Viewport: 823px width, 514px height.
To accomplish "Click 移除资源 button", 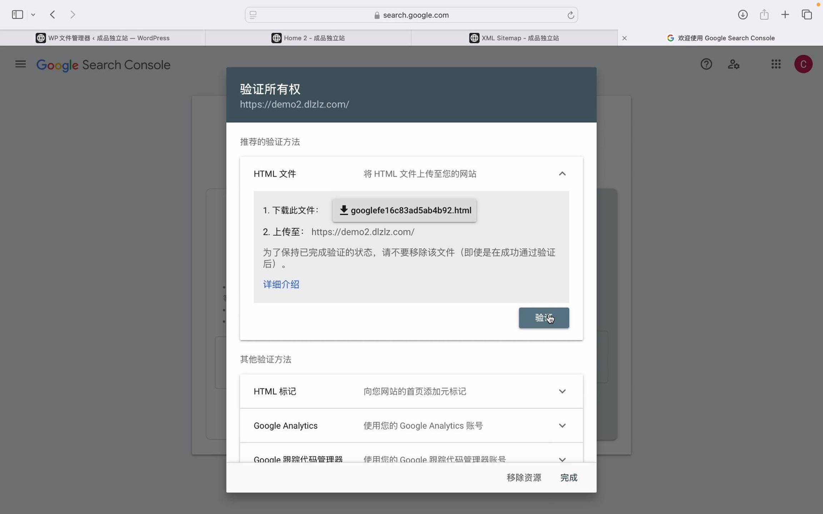I will (524, 478).
